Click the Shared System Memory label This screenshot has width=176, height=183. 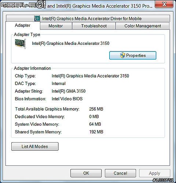pyautogui.click(x=38, y=132)
